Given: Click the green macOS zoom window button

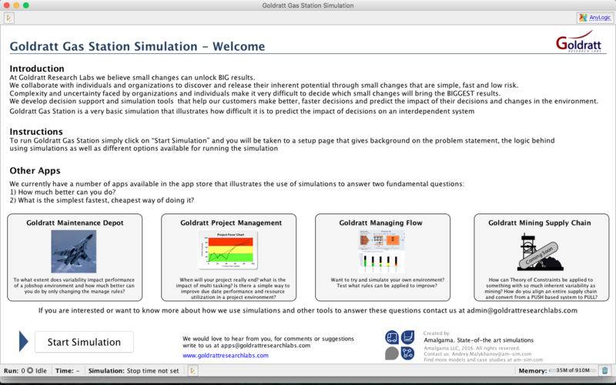Looking at the screenshot, I should (26, 5).
